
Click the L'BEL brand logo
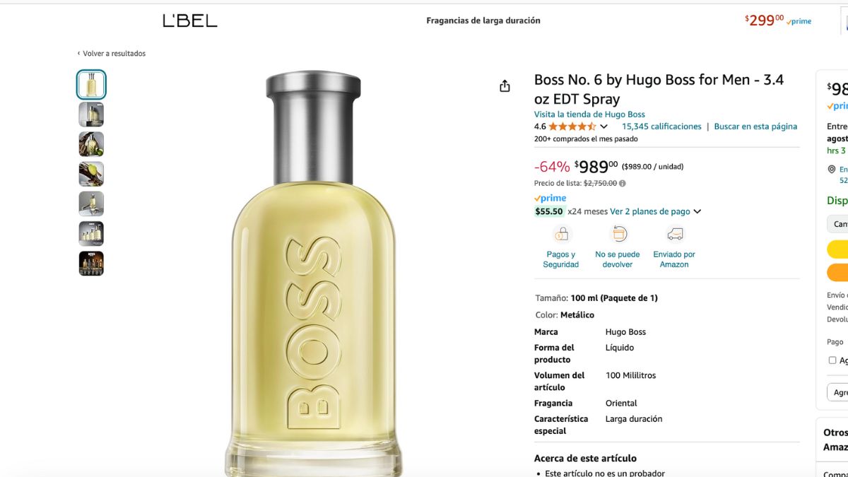click(x=190, y=21)
